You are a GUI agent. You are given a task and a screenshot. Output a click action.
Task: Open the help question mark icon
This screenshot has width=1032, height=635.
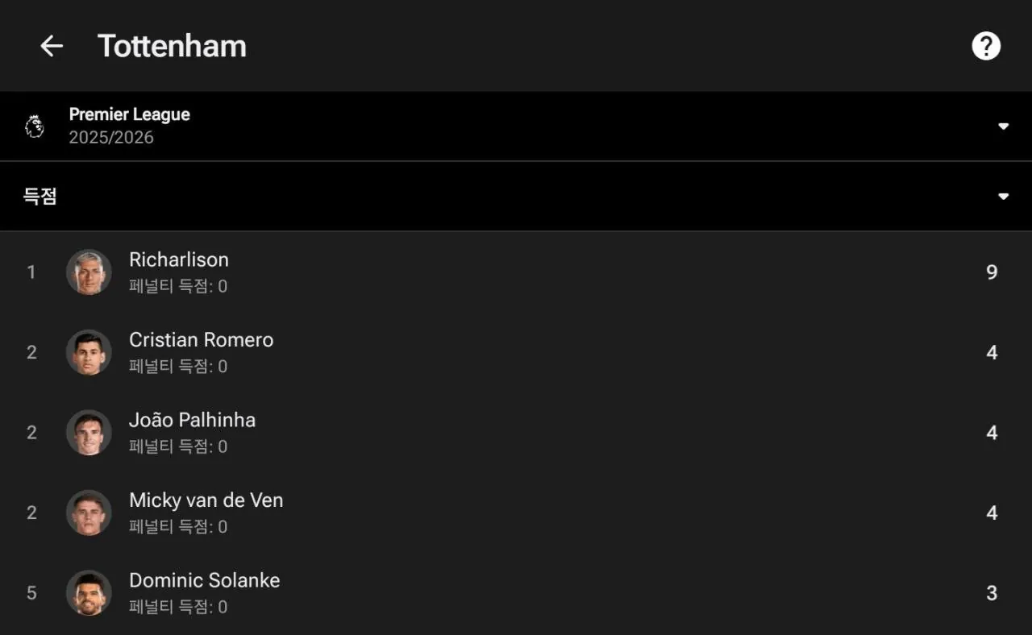(985, 46)
